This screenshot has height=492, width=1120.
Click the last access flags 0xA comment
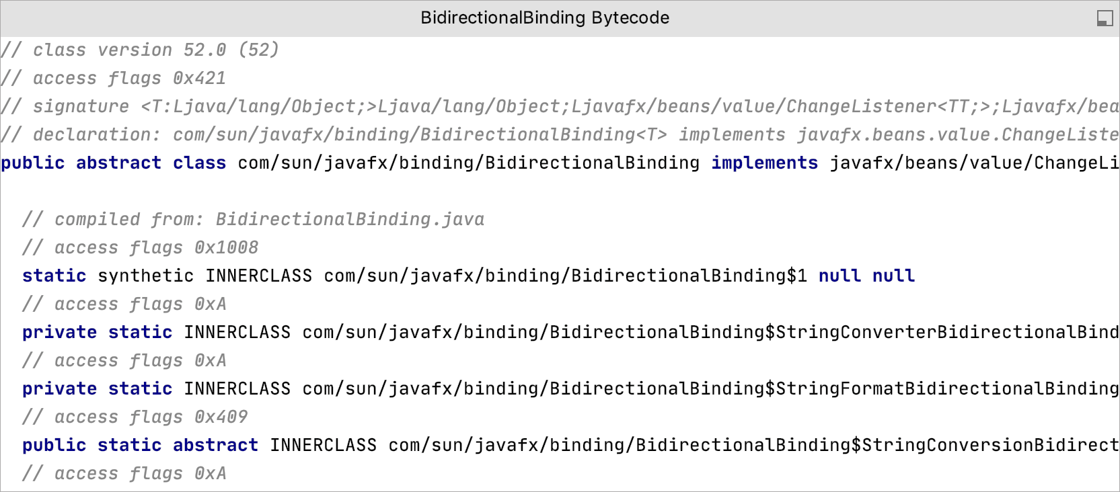(x=124, y=474)
